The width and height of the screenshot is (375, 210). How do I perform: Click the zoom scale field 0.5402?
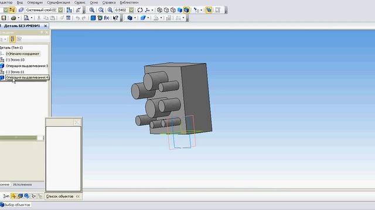(121, 10)
